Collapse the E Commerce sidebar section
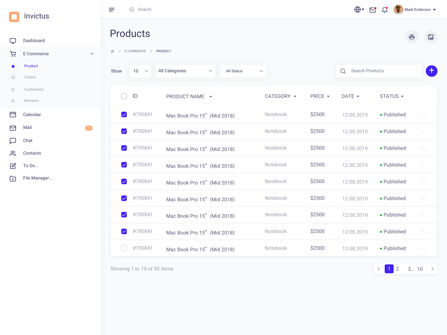 click(92, 54)
